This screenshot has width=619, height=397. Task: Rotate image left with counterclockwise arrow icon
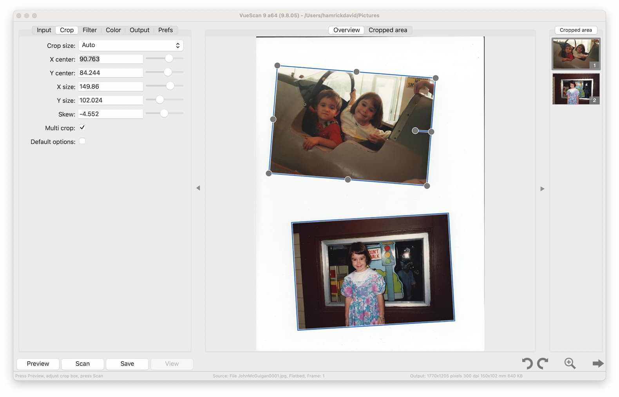[527, 363]
